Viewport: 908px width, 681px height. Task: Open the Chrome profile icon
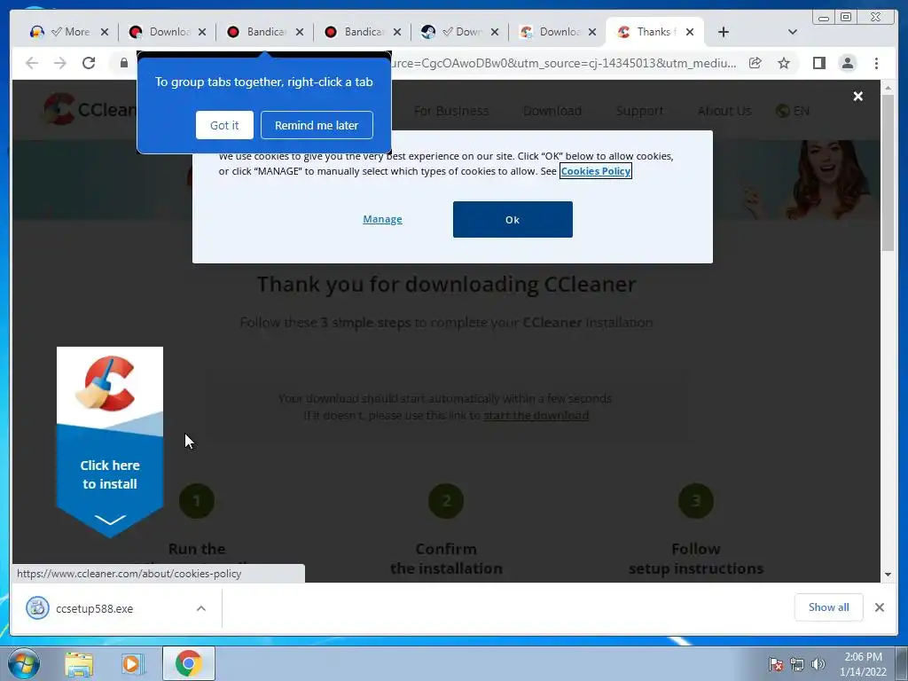click(848, 63)
